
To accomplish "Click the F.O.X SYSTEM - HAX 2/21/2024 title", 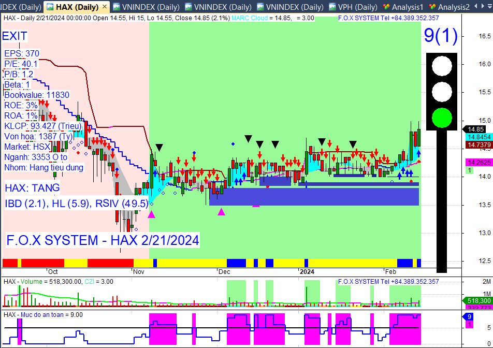I will 103,240.
